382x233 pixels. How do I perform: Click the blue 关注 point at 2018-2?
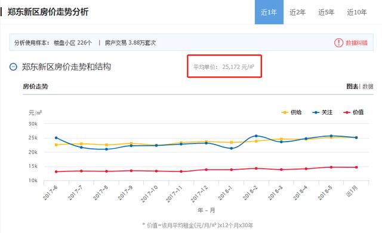(256, 136)
